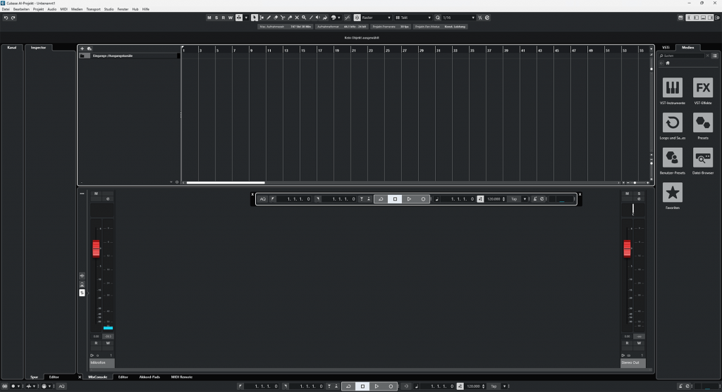This screenshot has height=392, width=722.
Task: Switch to VSTi tab
Action: [666, 47]
